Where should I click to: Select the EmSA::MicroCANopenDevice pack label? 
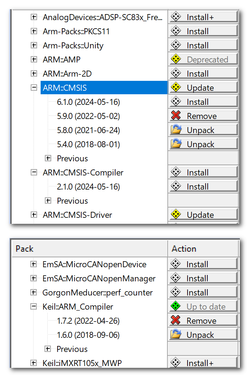pos(94,264)
